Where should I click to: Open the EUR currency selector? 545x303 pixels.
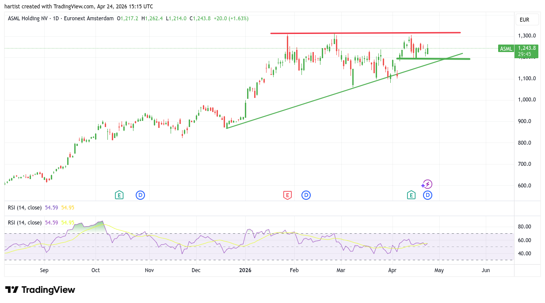point(527,19)
